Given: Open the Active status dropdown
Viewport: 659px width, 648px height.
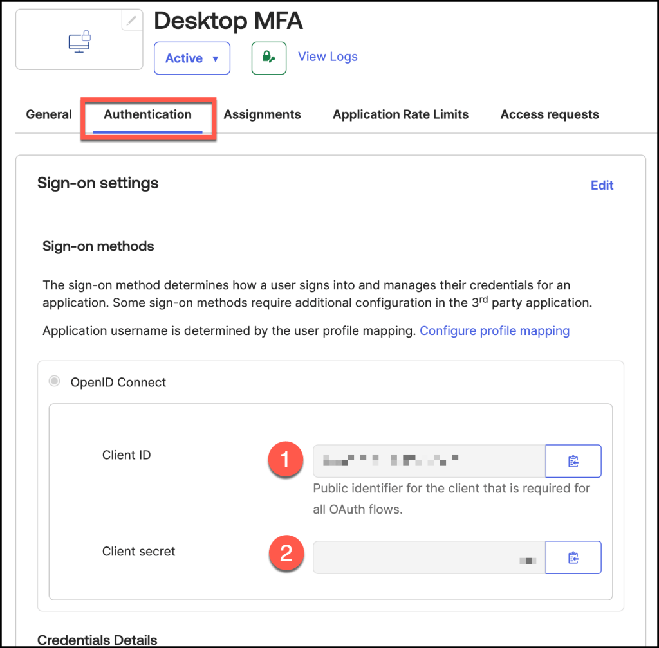Looking at the screenshot, I should click(192, 59).
